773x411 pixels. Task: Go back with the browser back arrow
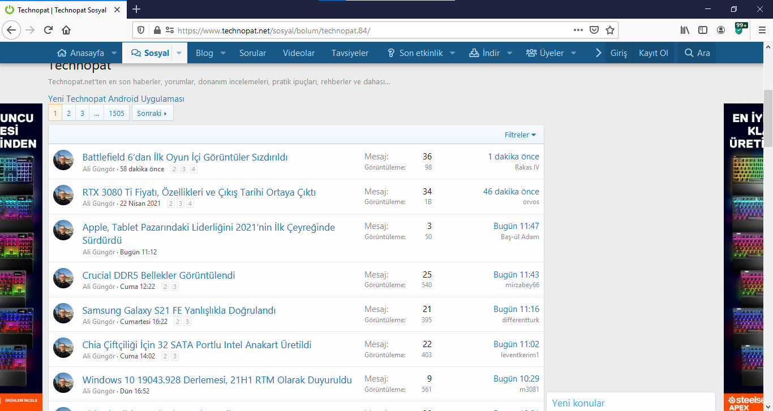click(12, 30)
